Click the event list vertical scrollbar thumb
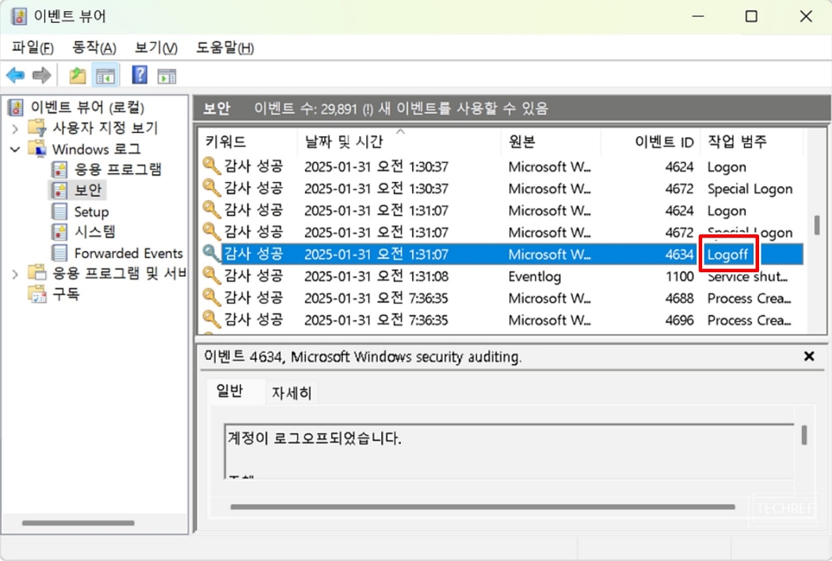The image size is (832, 561). click(817, 225)
